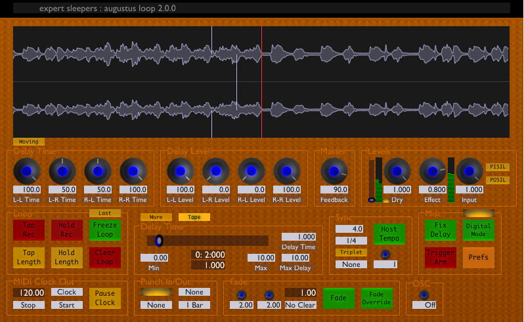Click the L-R Level knob
This screenshot has height=322, width=524.
pyautogui.click(x=216, y=171)
